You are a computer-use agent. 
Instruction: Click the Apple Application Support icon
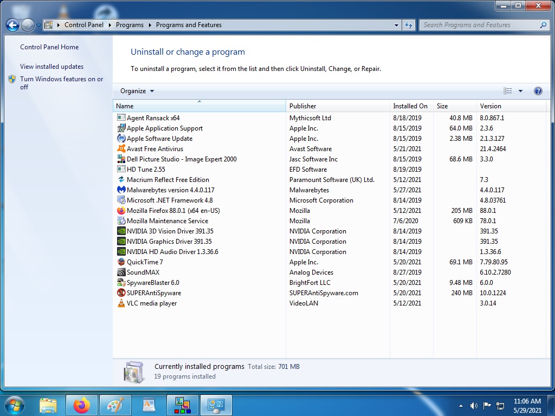(121, 128)
